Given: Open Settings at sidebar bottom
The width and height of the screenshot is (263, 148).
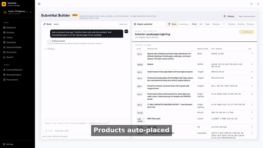Looking at the screenshot, I should pos(10,144).
